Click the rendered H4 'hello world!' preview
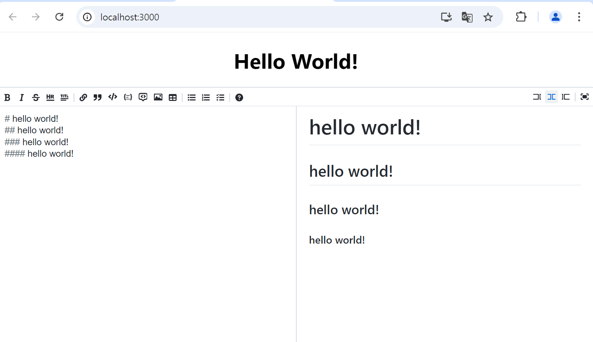Viewport: 593px width, 342px height. (x=337, y=240)
